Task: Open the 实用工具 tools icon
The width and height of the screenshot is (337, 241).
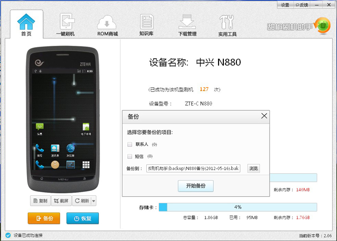Action: point(227,22)
